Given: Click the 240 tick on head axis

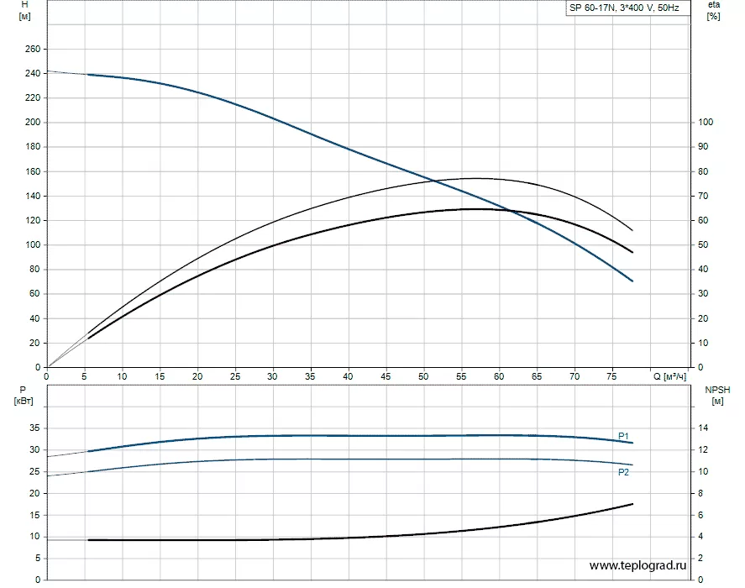Looking at the screenshot, I should pyautogui.click(x=33, y=73).
